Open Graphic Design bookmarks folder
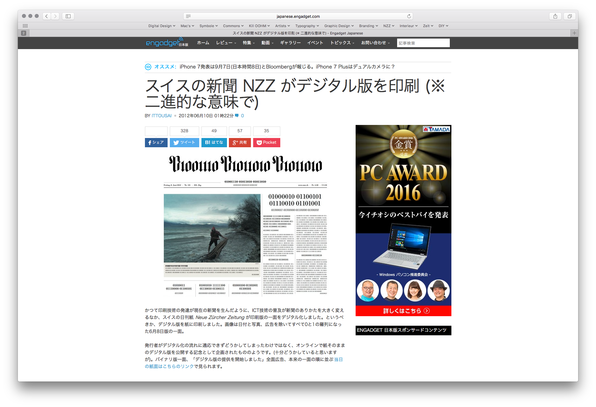596x407 pixels. (339, 26)
